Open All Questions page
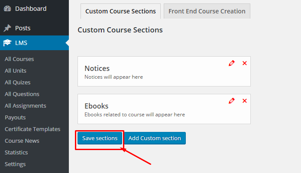The height and width of the screenshot is (173, 301). click(22, 94)
